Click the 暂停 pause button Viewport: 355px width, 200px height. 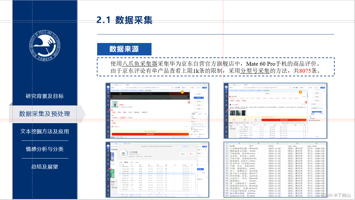183,154
